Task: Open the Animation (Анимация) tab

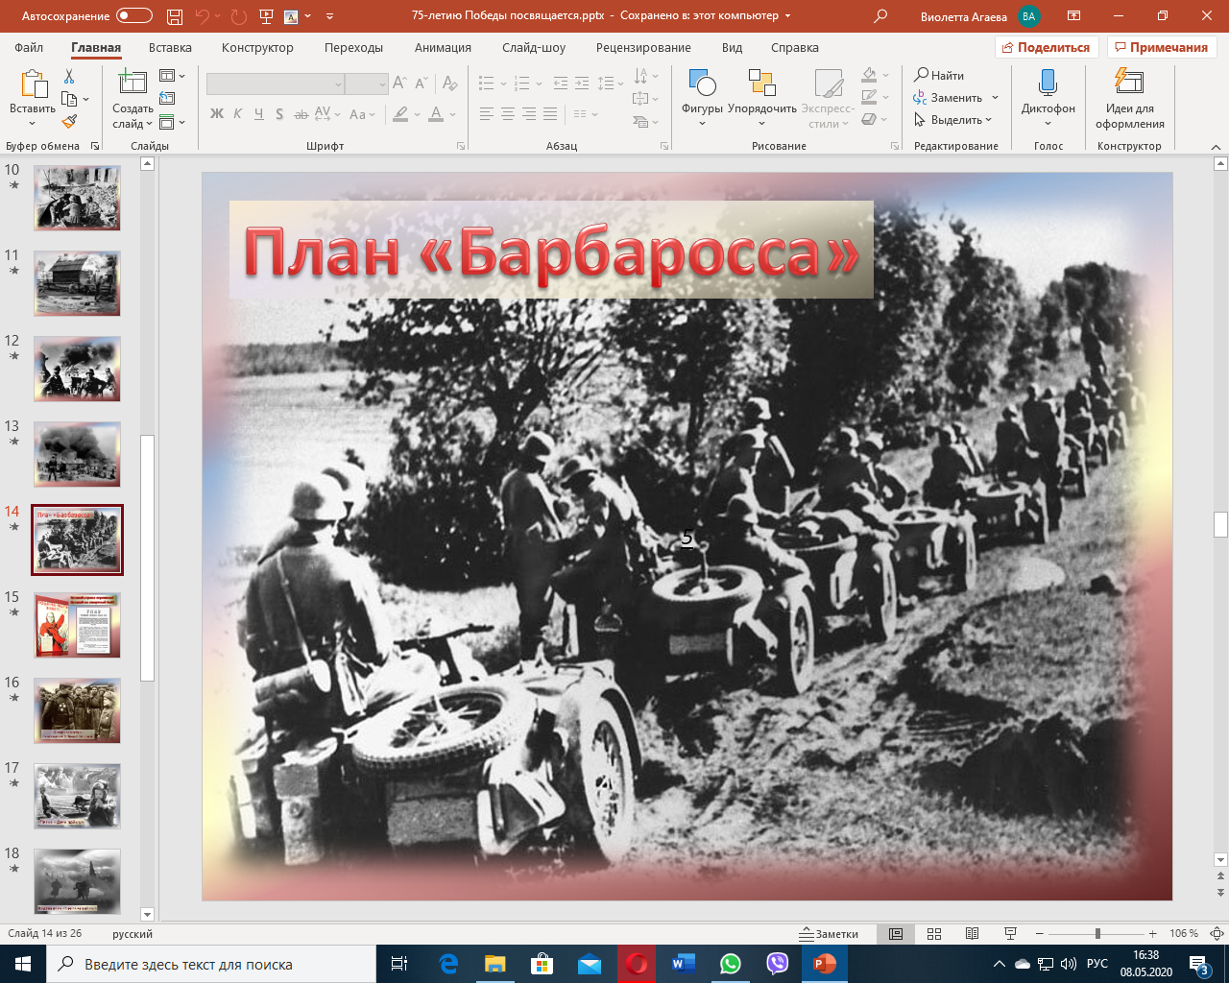Action: (443, 47)
